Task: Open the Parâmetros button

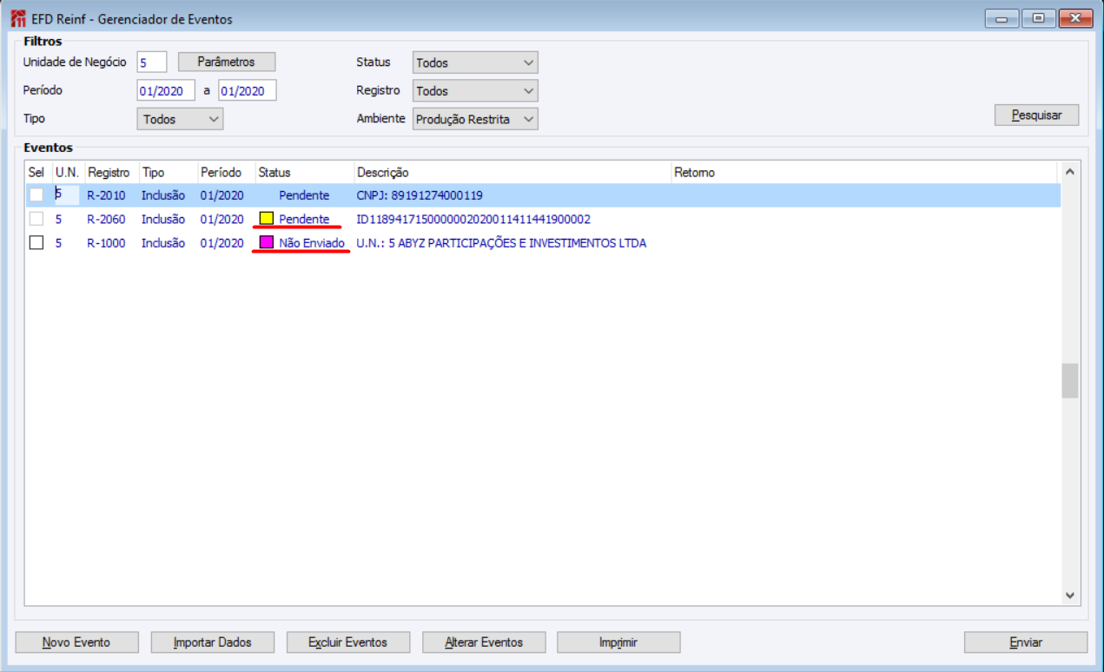Action: click(x=227, y=62)
